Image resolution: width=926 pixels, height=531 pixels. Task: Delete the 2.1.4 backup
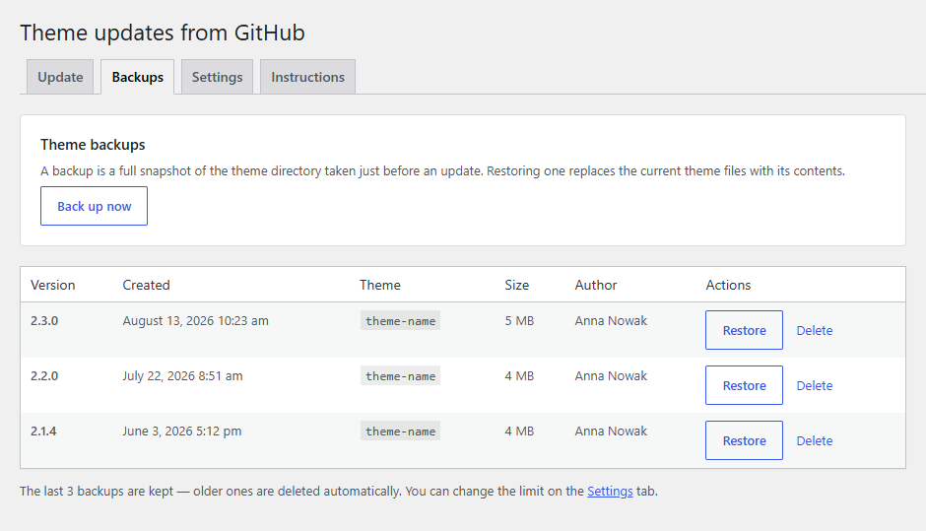point(815,440)
